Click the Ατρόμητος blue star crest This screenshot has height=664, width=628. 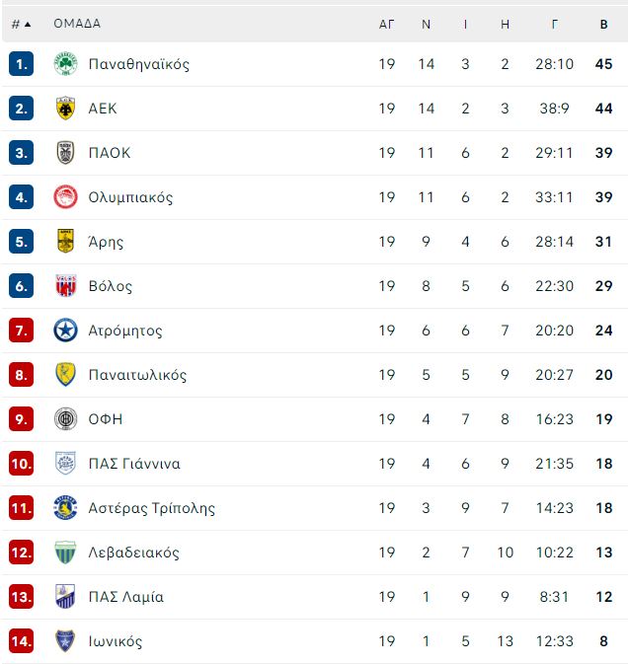click(x=65, y=331)
